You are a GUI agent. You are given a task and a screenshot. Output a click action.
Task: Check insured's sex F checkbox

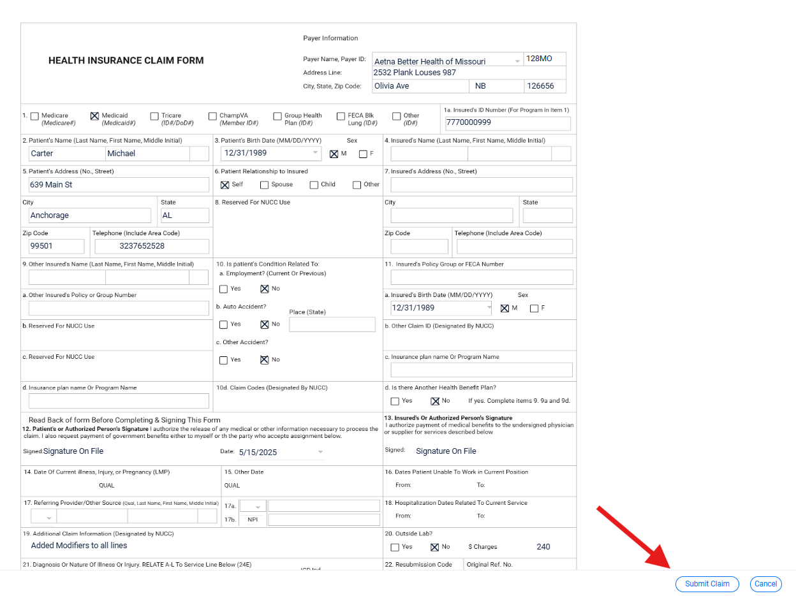(534, 309)
